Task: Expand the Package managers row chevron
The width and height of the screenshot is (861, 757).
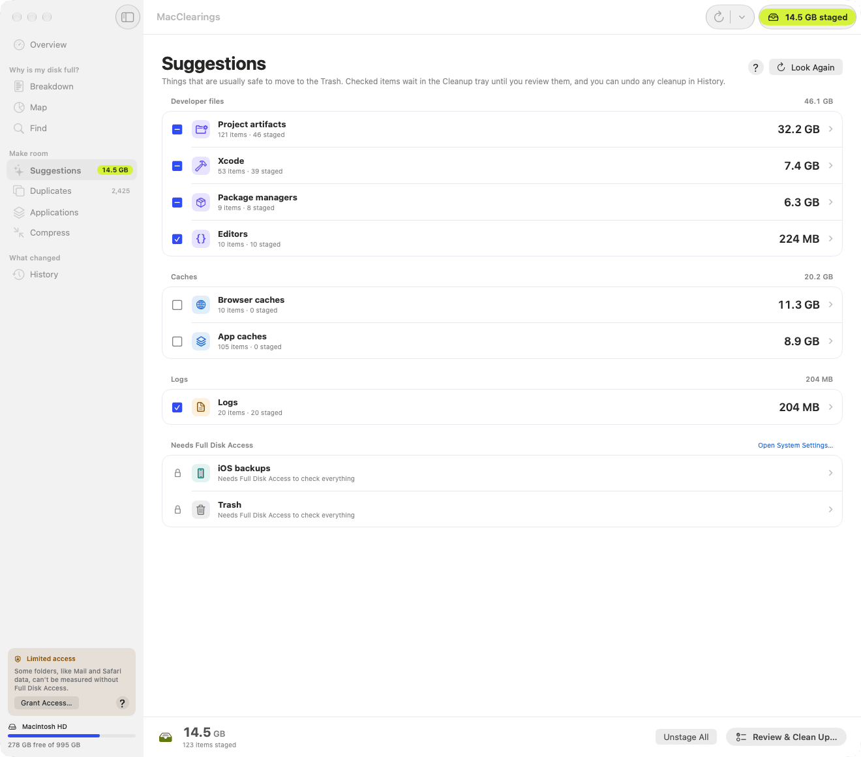Action: (x=830, y=202)
